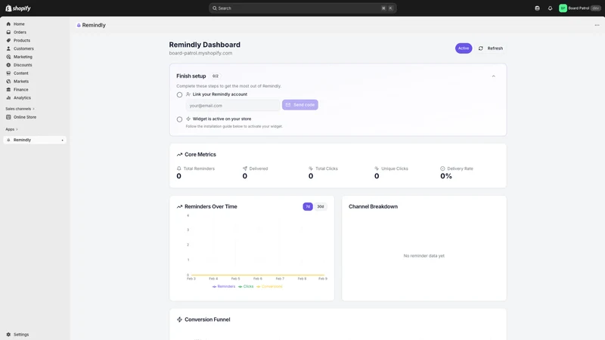This screenshot has height=340, width=605.
Task: Select Marketing in the sidebar
Action: (x=23, y=57)
